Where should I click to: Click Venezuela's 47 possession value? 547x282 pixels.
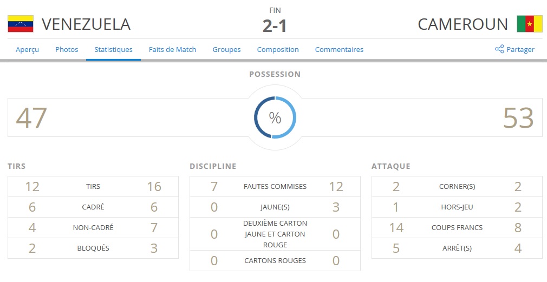coord(31,117)
